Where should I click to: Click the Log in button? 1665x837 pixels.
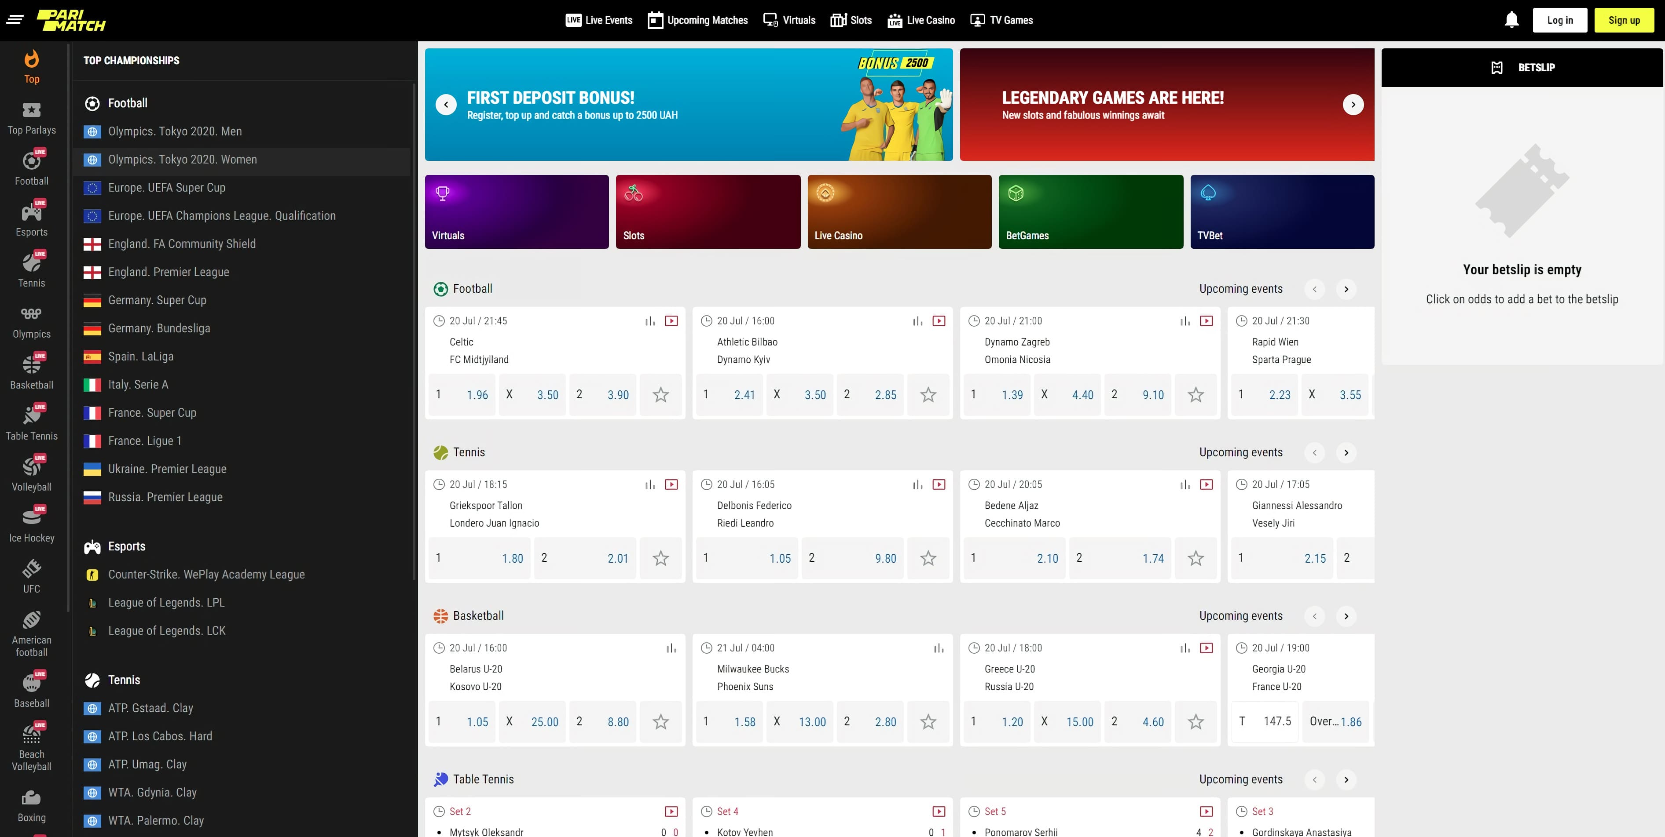coord(1560,19)
